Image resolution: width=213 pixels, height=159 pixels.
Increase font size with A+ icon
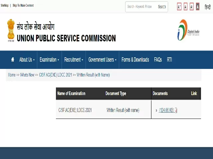coord(179,7)
